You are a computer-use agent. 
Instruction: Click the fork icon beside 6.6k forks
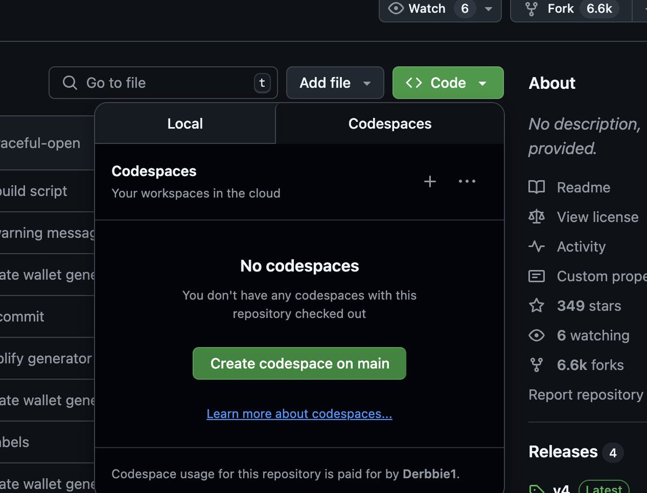536,365
